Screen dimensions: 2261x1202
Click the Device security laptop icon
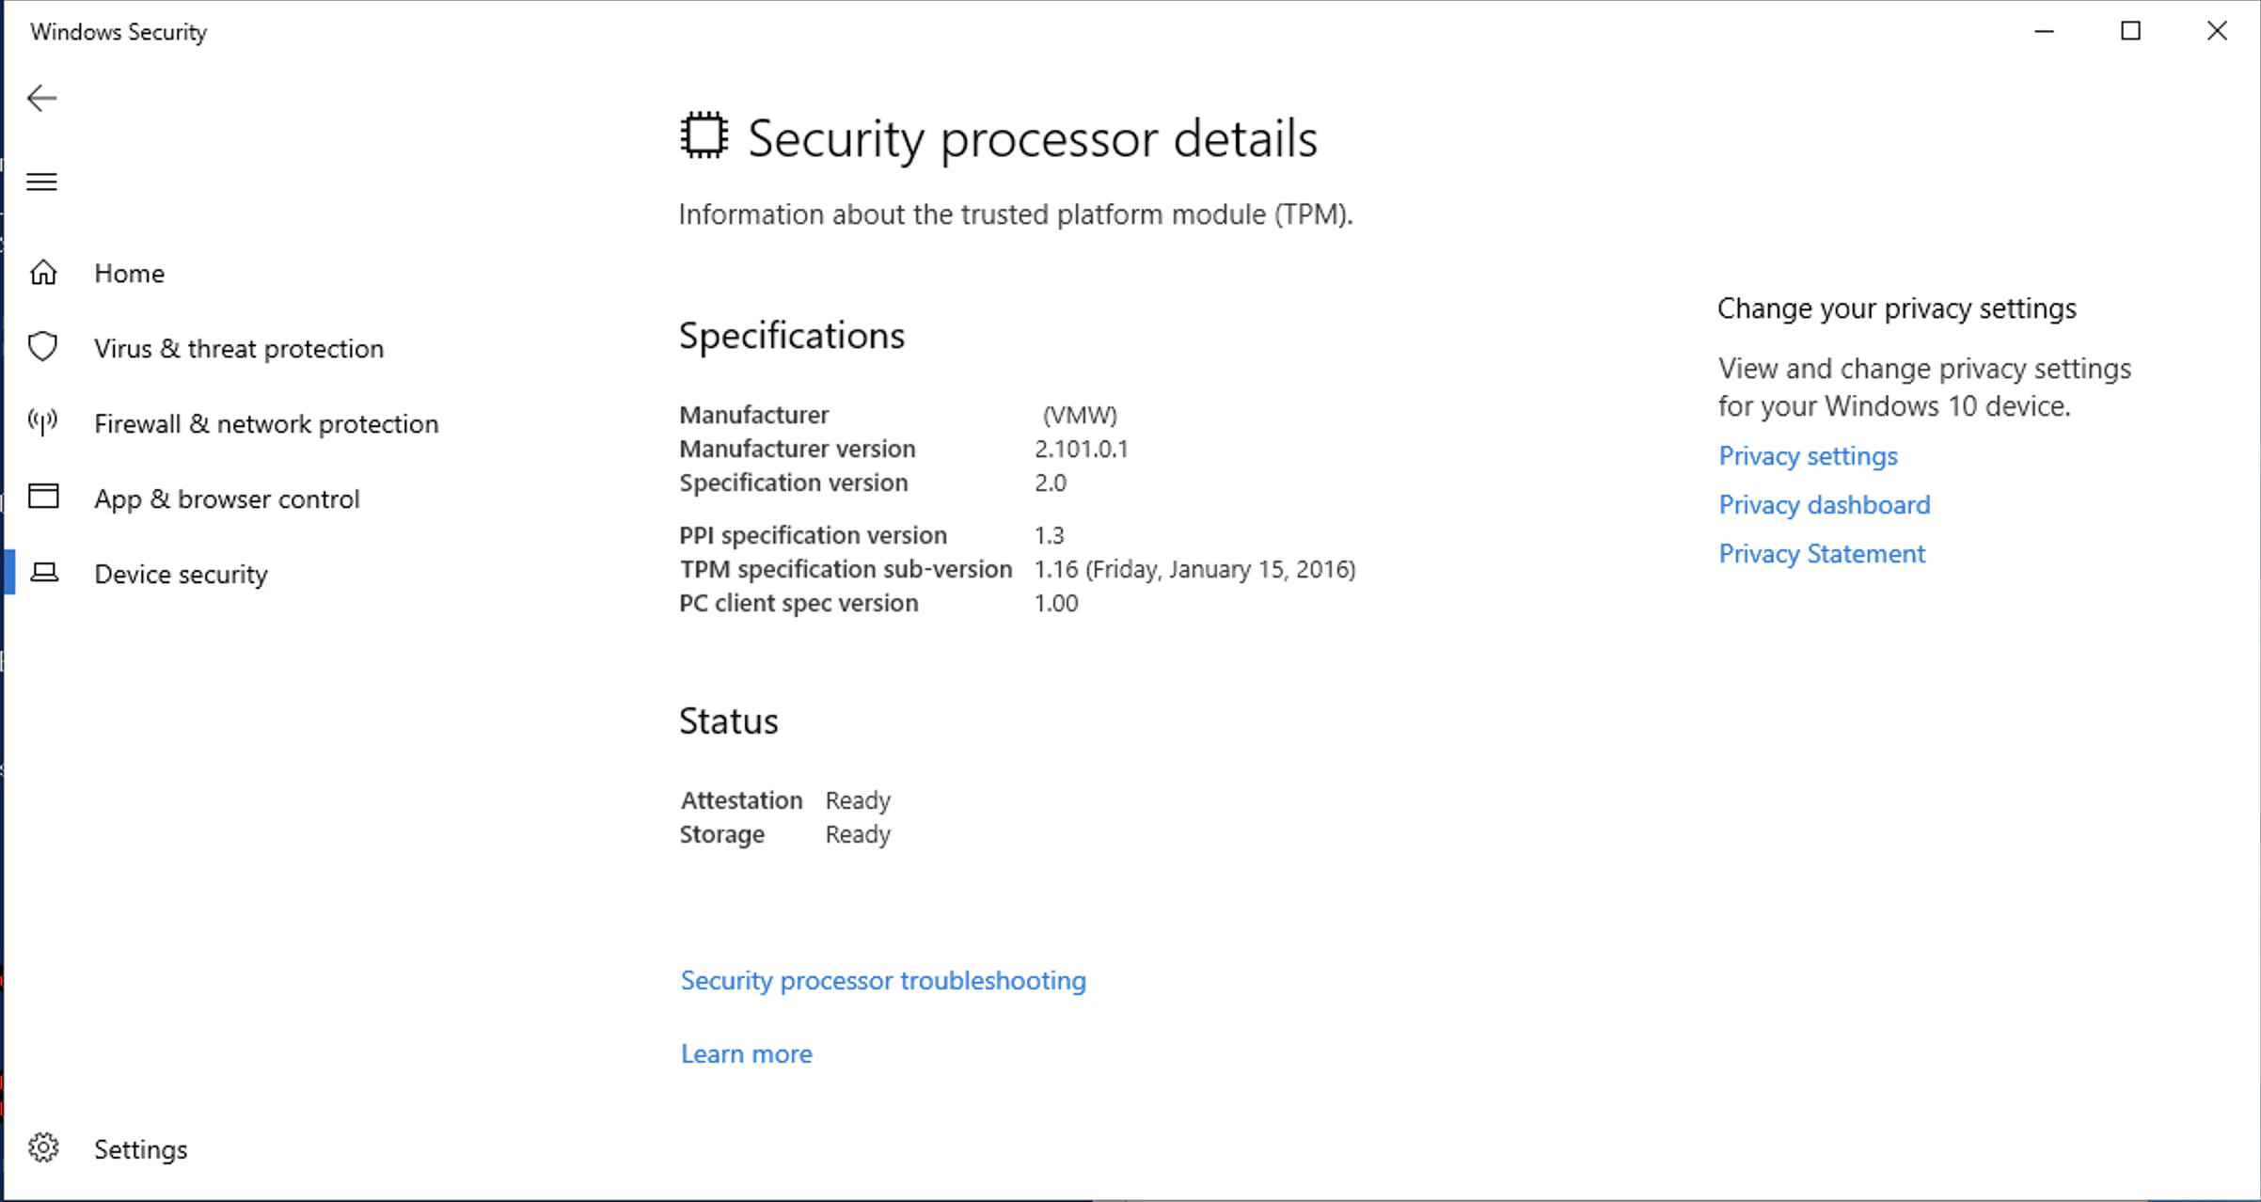[x=43, y=573]
